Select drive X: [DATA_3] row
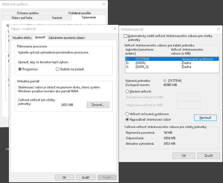The height and width of the screenshot is (183, 223). [x=172, y=67]
